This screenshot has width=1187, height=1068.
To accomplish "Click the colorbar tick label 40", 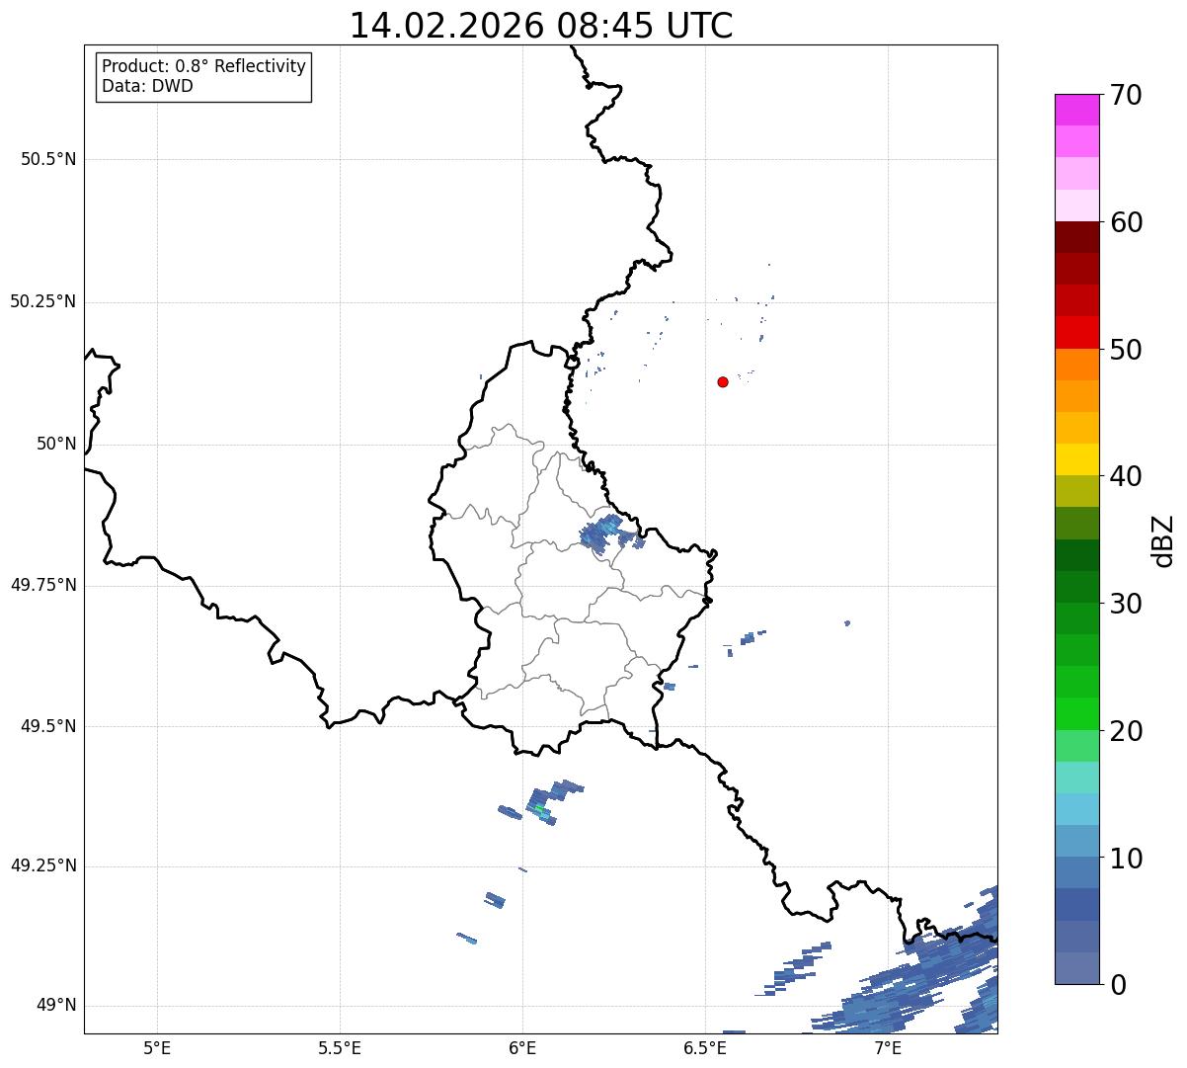I will (x=1125, y=476).
